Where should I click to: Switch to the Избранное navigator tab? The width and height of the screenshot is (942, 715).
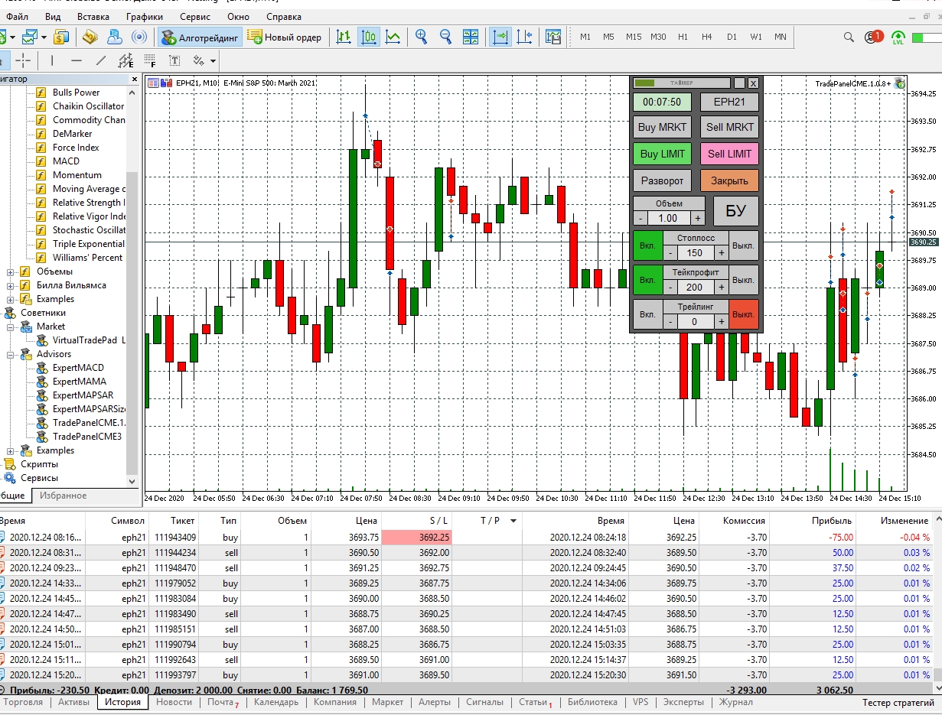[x=63, y=496]
